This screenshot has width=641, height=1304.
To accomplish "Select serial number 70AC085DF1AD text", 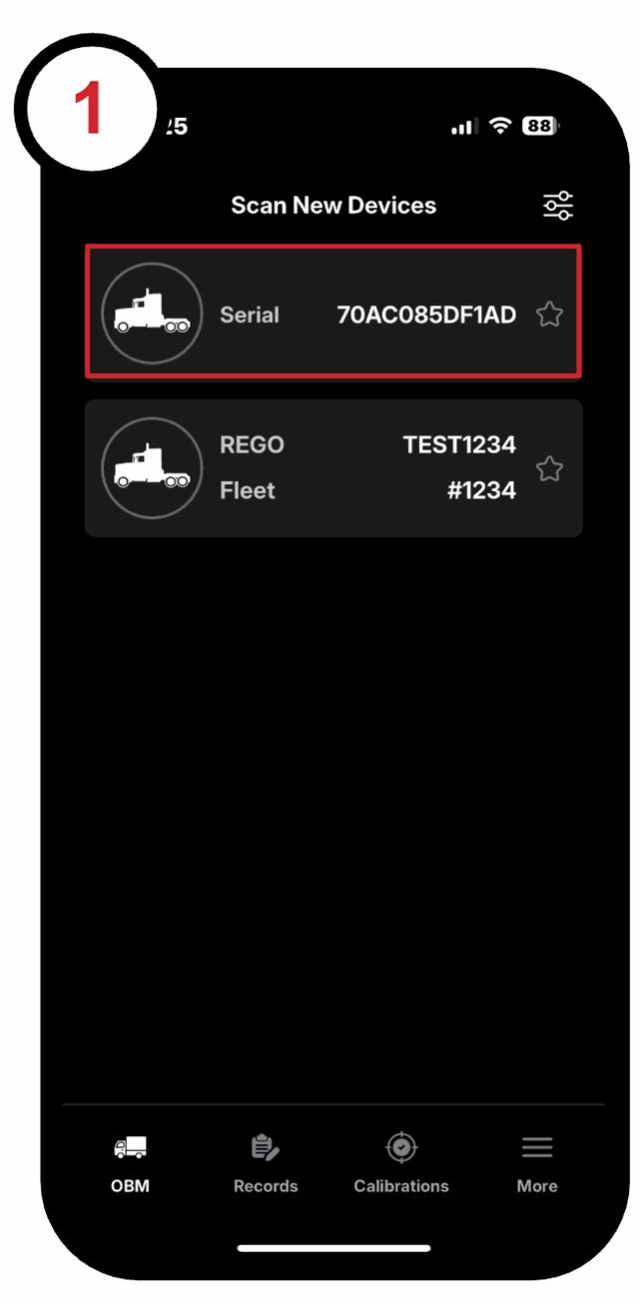I will [x=426, y=315].
